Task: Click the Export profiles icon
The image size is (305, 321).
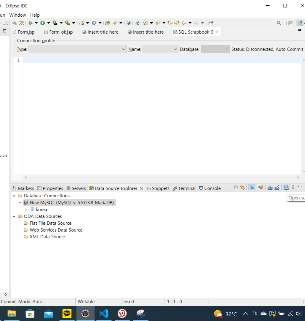Action: pos(277,187)
